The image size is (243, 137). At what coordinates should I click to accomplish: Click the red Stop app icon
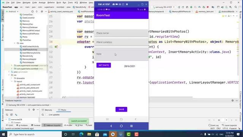coord(208,7)
